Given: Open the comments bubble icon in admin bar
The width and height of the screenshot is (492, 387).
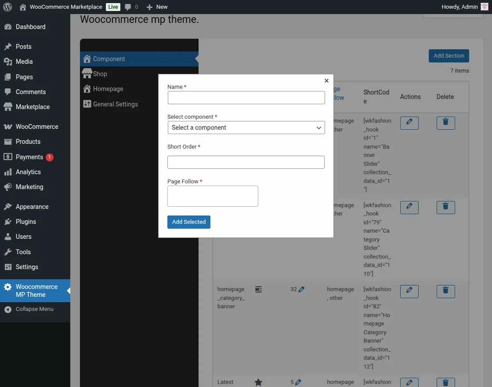Looking at the screenshot, I should point(128,7).
